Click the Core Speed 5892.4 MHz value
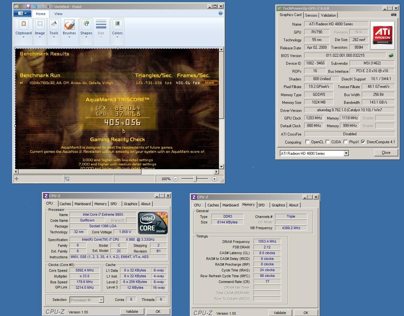 pos(85,270)
